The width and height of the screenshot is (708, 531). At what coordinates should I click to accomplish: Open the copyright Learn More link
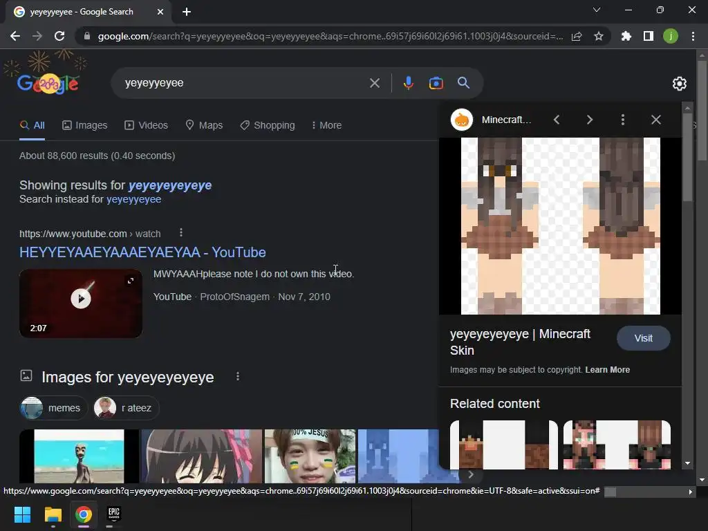pos(607,370)
